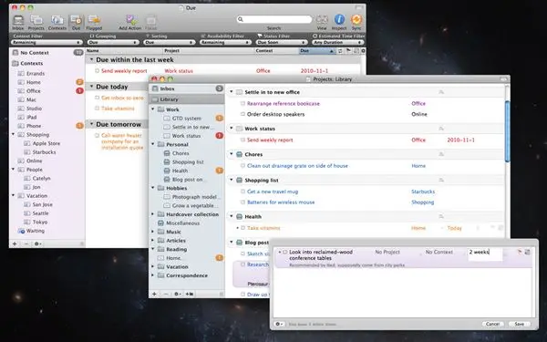Click No Context field in the quick entry row
Image resolution: width=547 pixels, height=342 pixels.
[439, 252]
